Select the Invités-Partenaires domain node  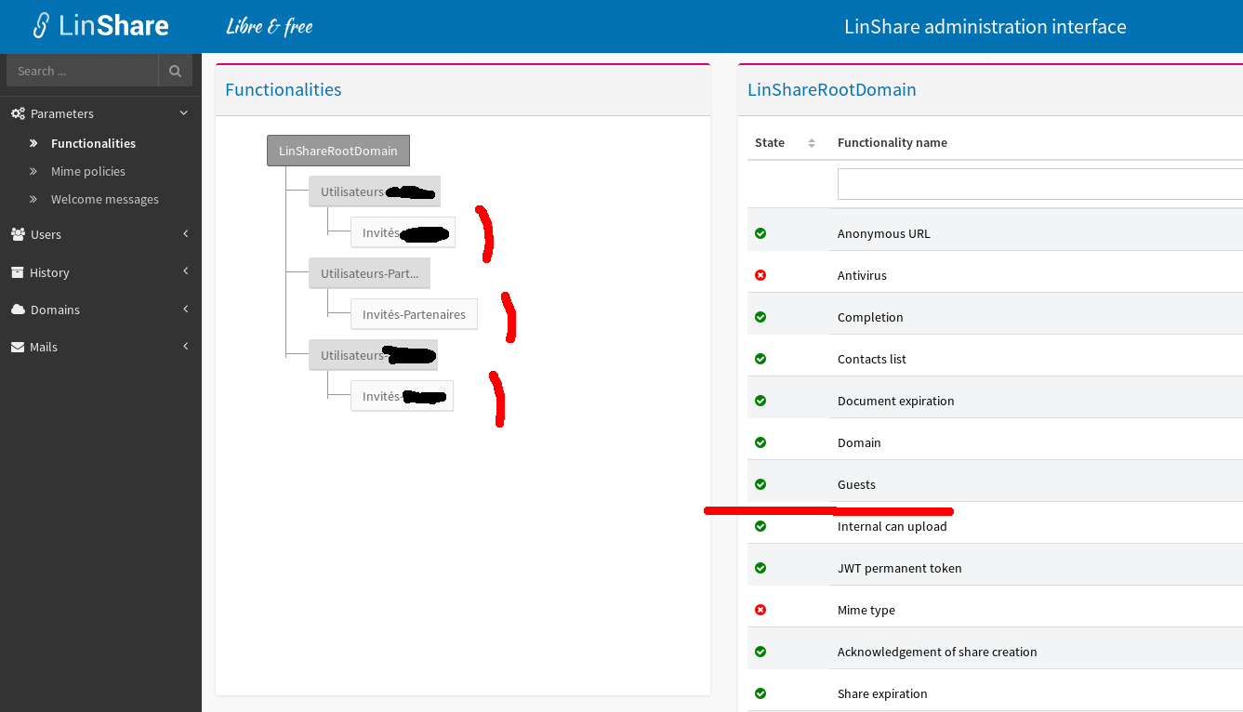pos(414,314)
